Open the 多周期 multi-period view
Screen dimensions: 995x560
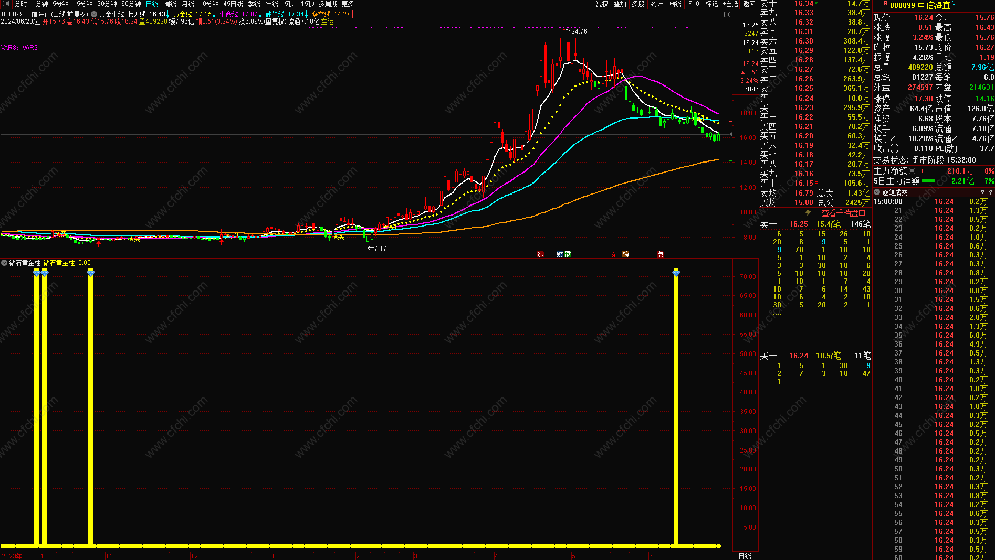coord(328,4)
